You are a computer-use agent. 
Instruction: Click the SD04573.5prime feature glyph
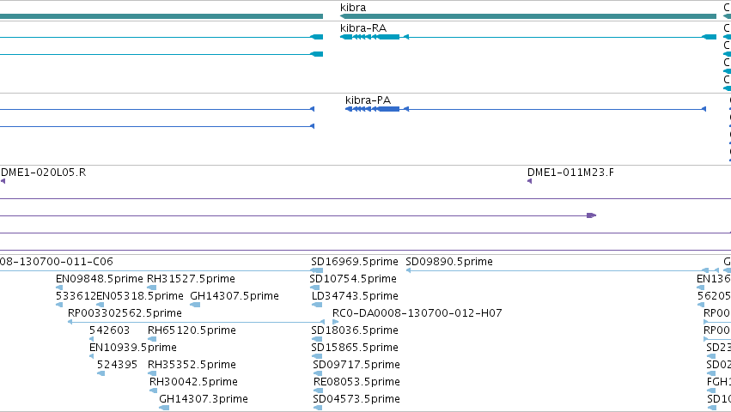click(318, 409)
